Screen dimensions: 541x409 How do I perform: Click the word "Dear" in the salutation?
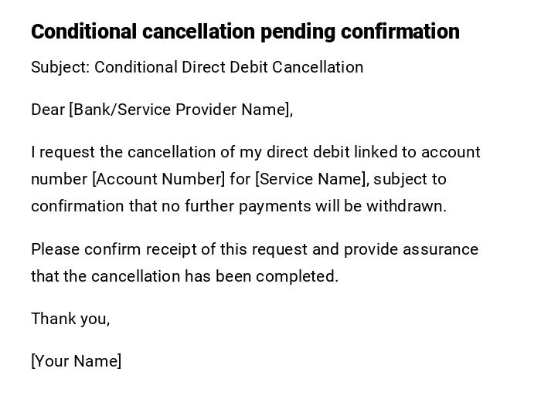pos(48,110)
